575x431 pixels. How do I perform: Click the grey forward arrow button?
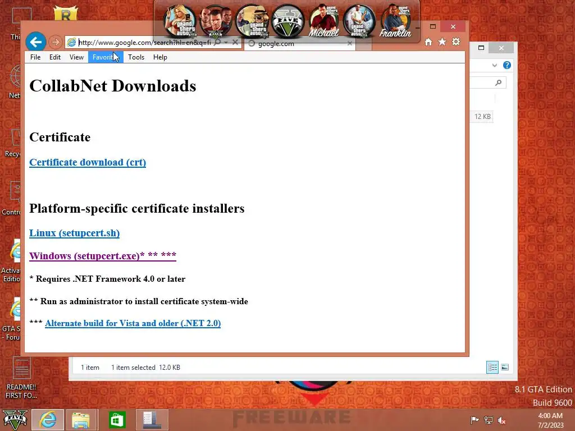coord(56,42)
